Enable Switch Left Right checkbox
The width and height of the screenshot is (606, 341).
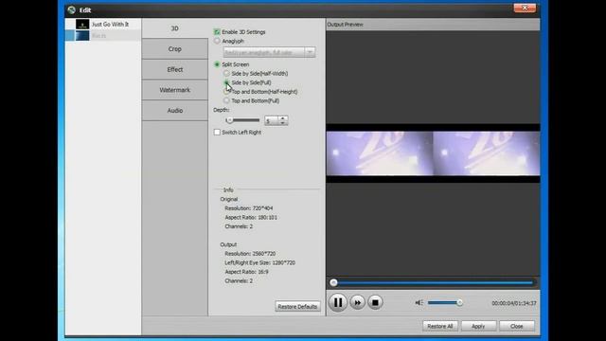(x=217, y=133)
